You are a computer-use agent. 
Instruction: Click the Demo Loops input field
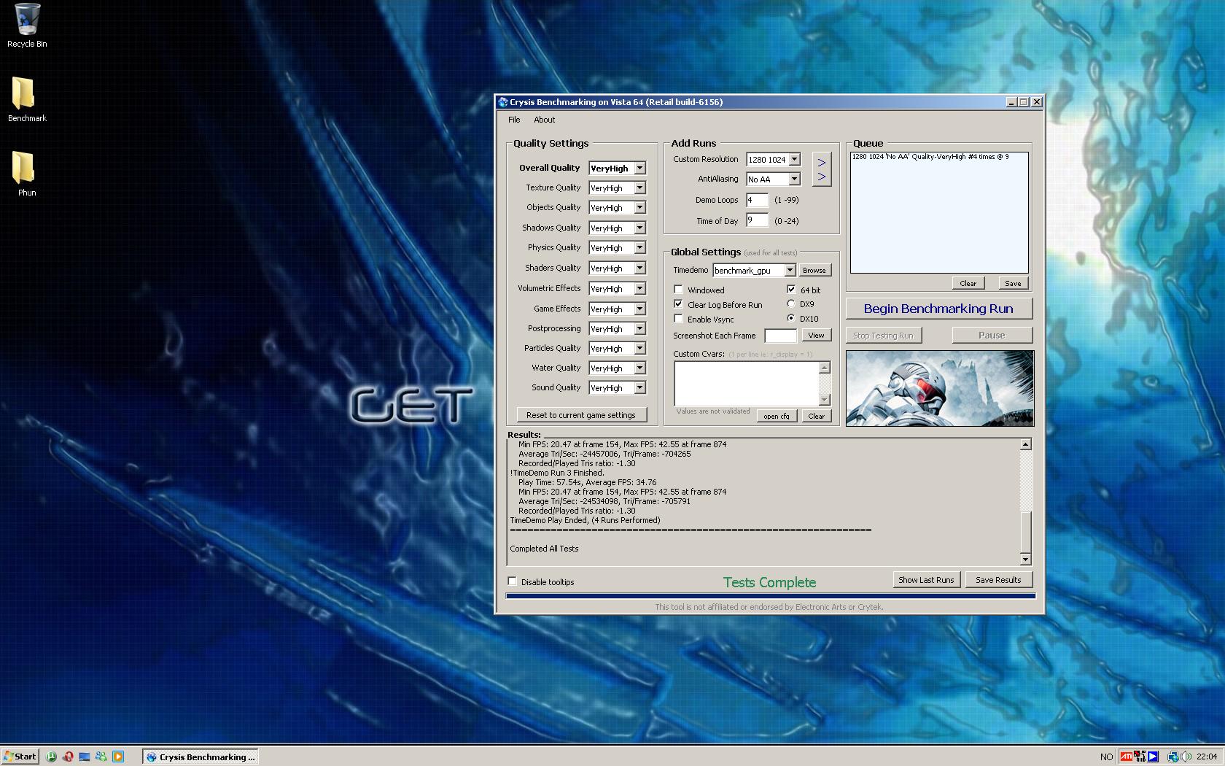[757, 200]
